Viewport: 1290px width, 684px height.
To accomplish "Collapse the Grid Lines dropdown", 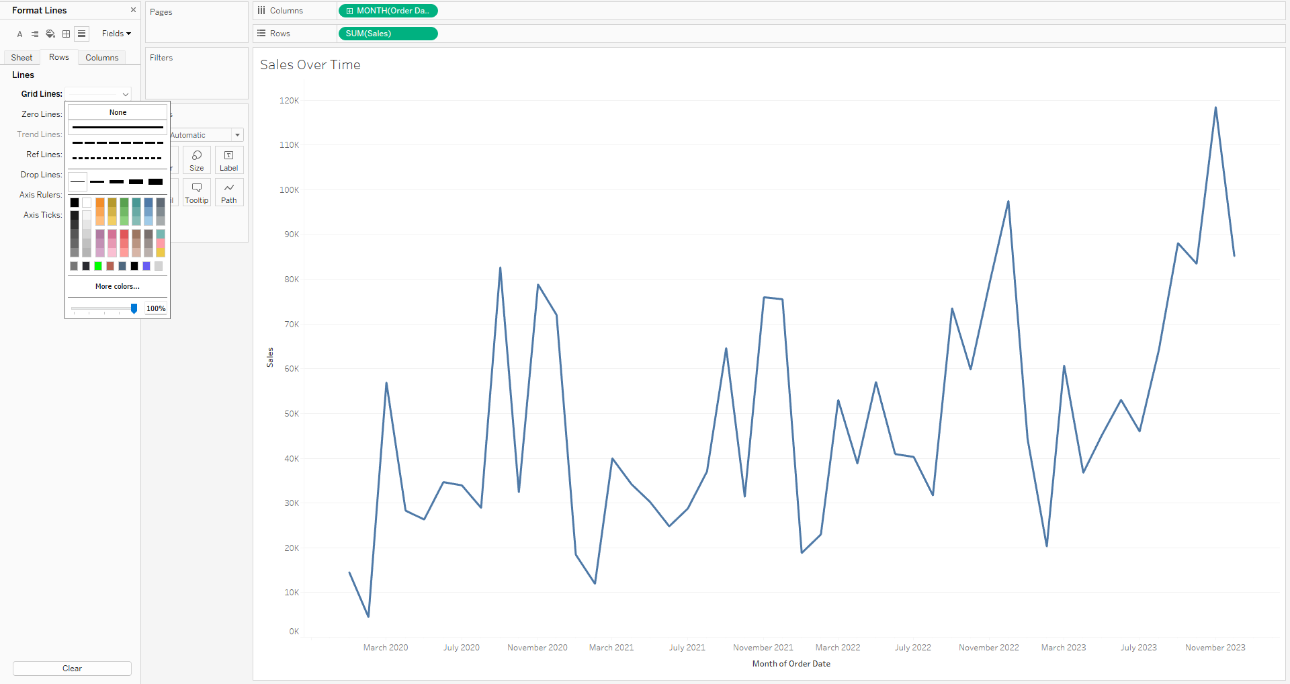I will click(x=98, y=94).
